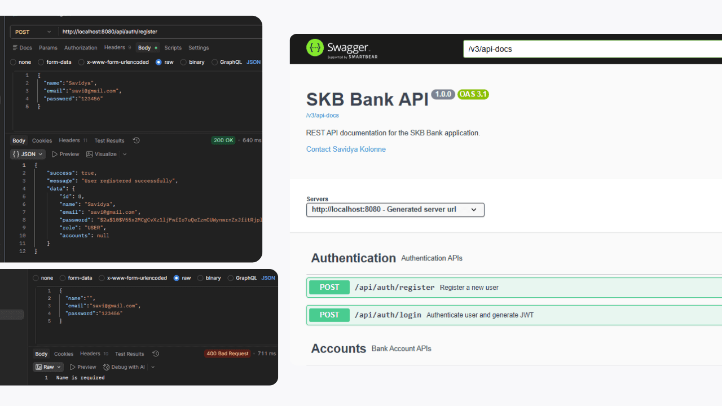The height and width of the screenshot is (406, 722).
Task: Open Cookies tab in the 400 Bad Request response
Action: [x=63, y=354]
